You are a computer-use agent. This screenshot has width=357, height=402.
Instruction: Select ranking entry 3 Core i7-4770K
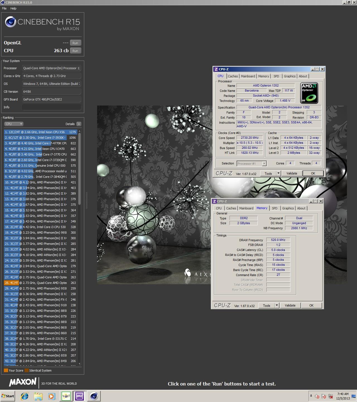40,143
